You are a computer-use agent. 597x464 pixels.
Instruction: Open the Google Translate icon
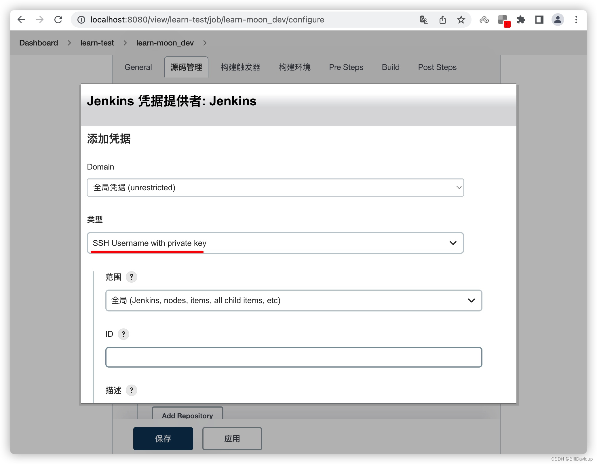coord(424,20)
